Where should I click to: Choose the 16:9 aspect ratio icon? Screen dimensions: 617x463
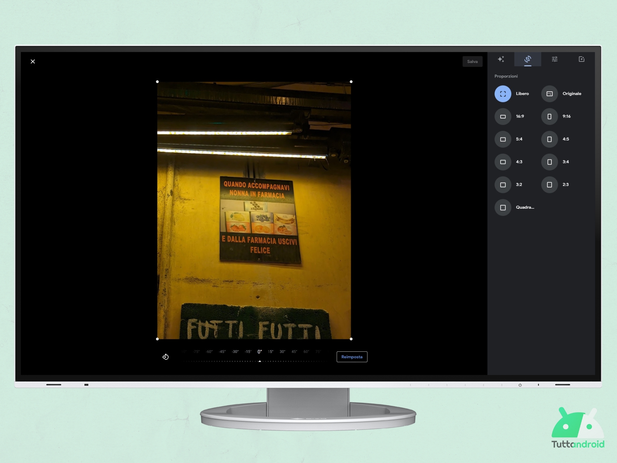[503, 117]
